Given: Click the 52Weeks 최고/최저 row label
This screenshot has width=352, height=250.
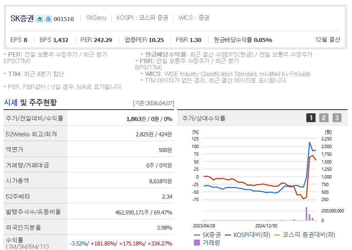Looking at the screenshot, I should point(31,134).
